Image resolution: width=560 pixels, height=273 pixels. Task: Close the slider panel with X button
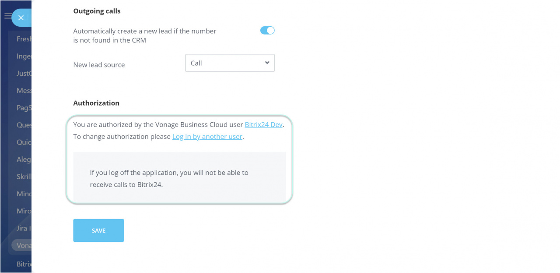tap(21, 18)
